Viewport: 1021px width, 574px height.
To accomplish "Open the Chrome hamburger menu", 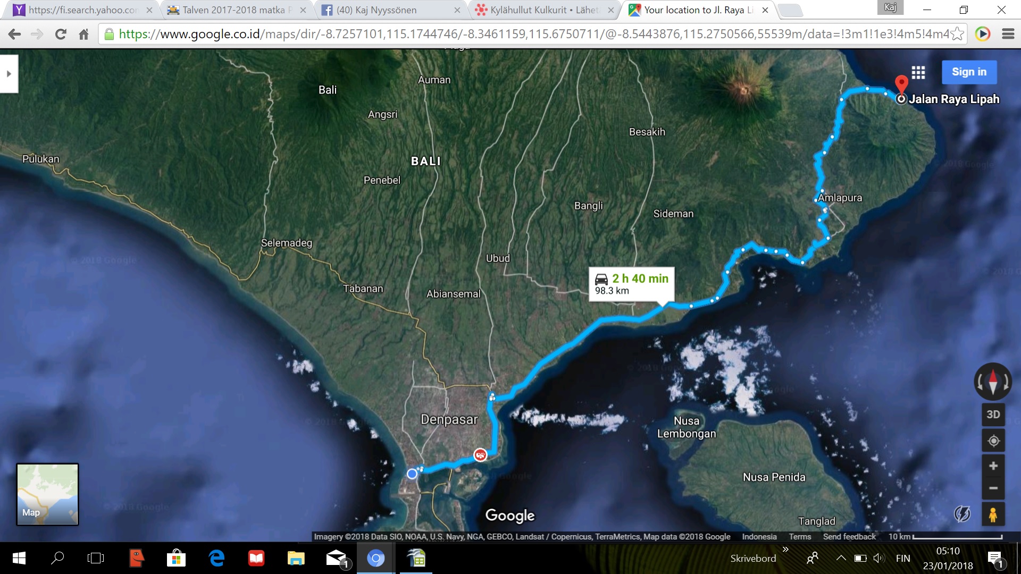I will pos(1008,34).
